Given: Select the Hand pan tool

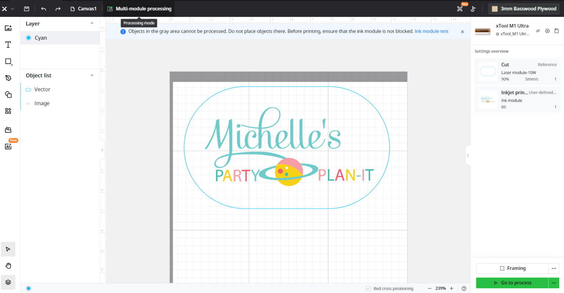Looking at the screenshot, I should click(x=8, y=265).
